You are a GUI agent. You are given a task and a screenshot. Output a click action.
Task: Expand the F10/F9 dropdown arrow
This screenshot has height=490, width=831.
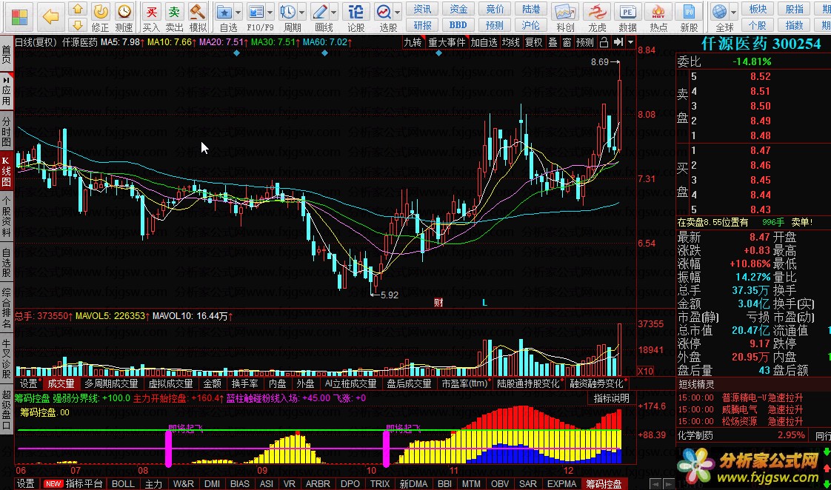(270, 12)
